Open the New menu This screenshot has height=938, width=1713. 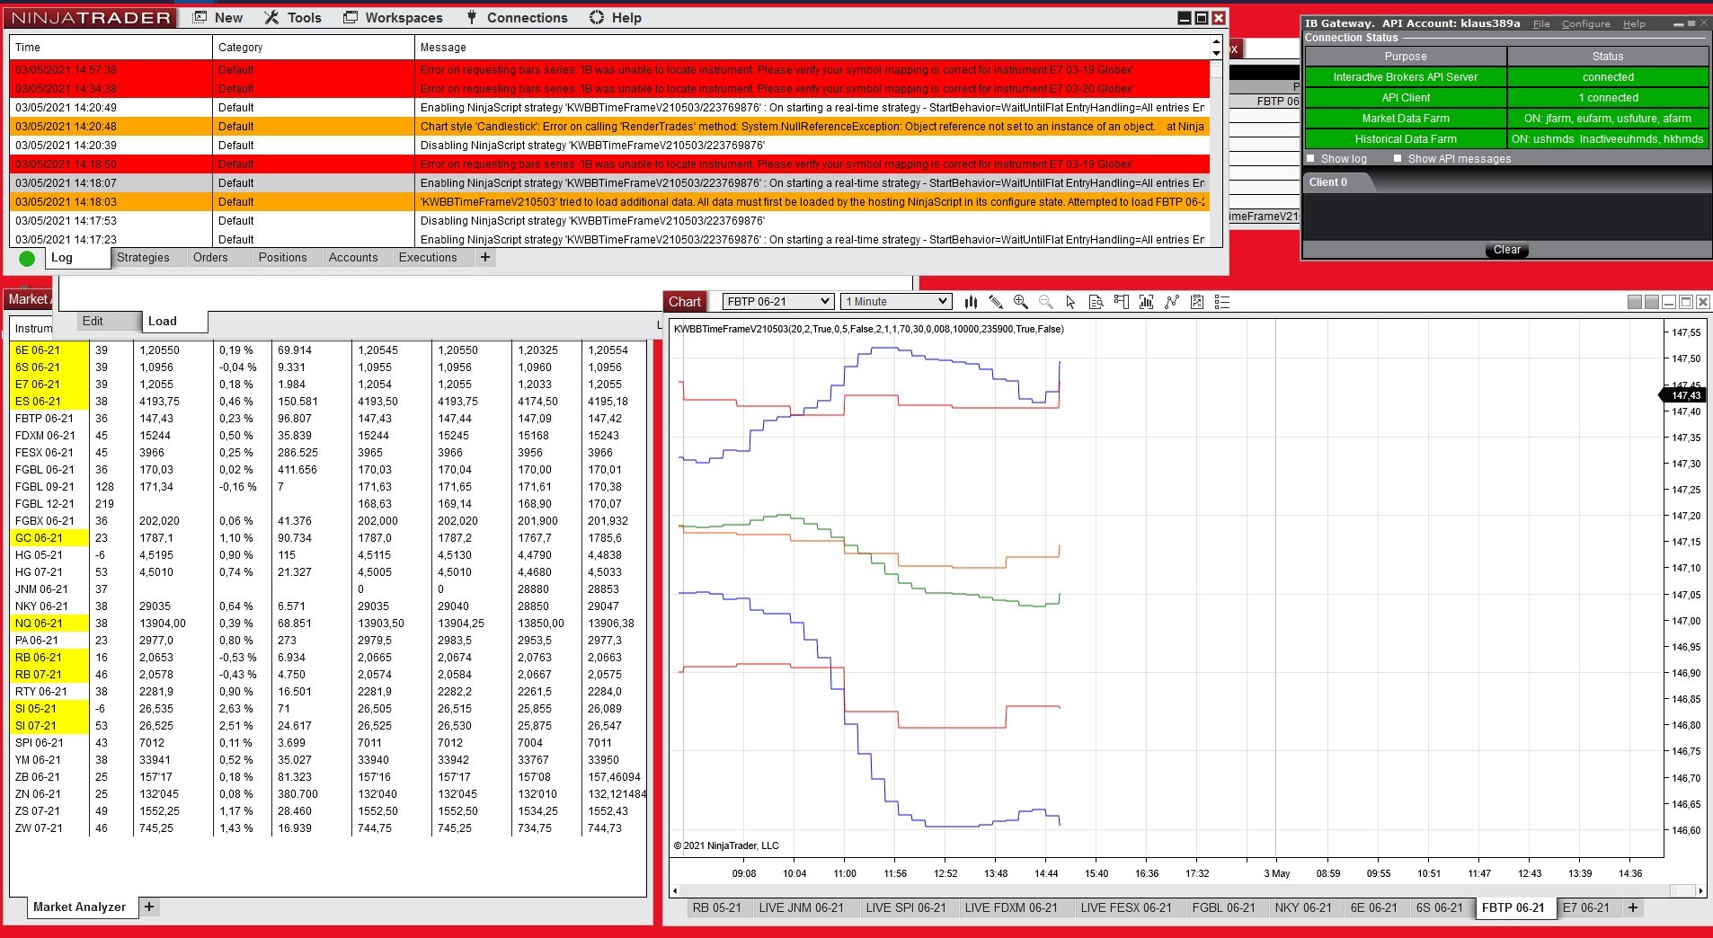point(218,18)
